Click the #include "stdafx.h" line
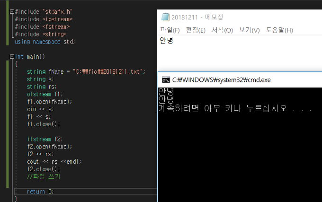Viewport: 322px width, 202px height. click(x=44, y=12)
